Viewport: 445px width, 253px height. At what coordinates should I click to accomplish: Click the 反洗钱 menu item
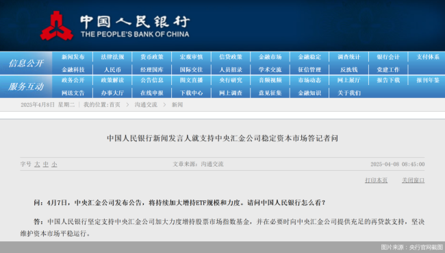pyautogui.click(x=348, y=70)
